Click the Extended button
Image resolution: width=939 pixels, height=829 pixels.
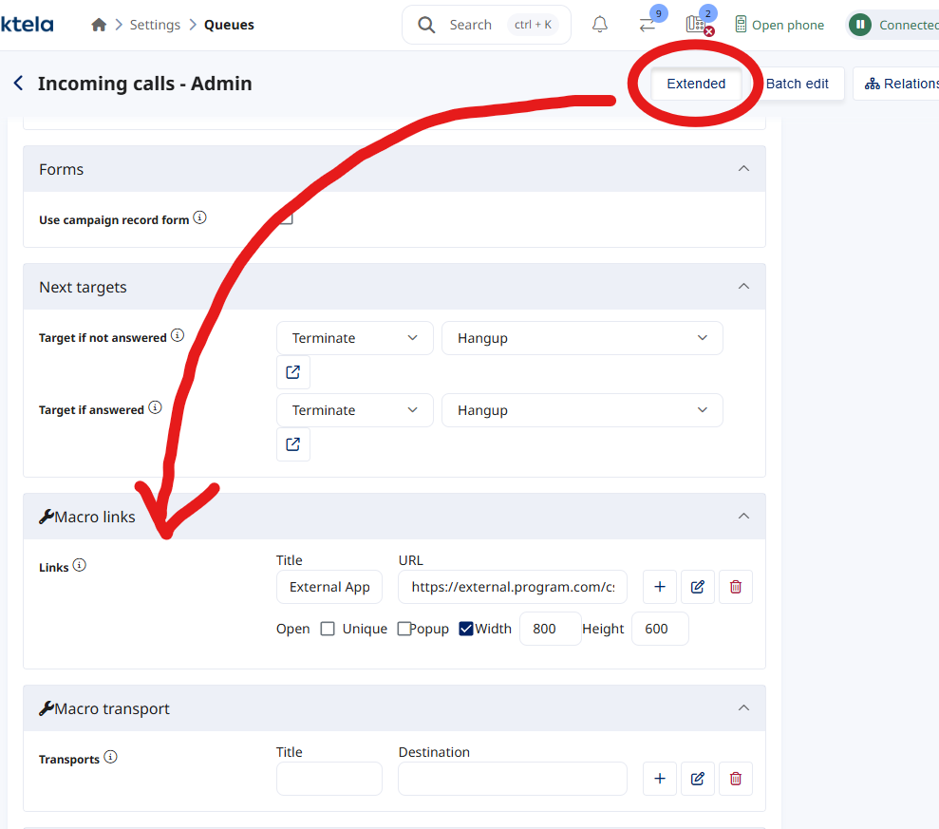(696, 84)
